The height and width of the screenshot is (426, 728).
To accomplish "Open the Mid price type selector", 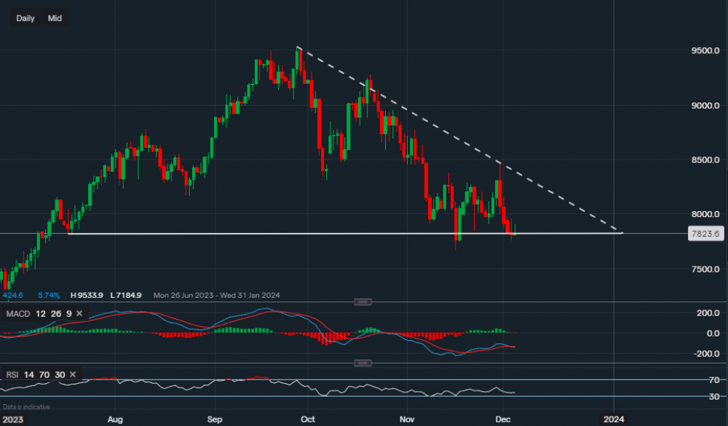I will click(x=55, y=18).
